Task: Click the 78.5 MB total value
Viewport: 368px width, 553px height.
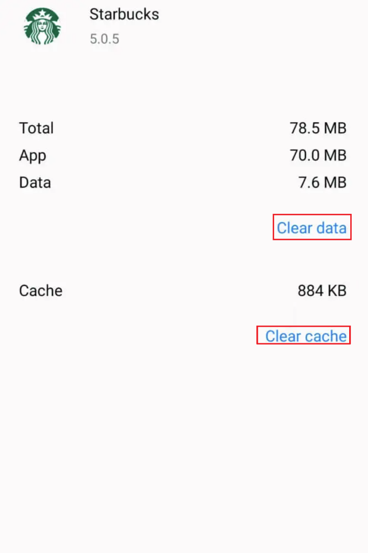Action: 319,129
